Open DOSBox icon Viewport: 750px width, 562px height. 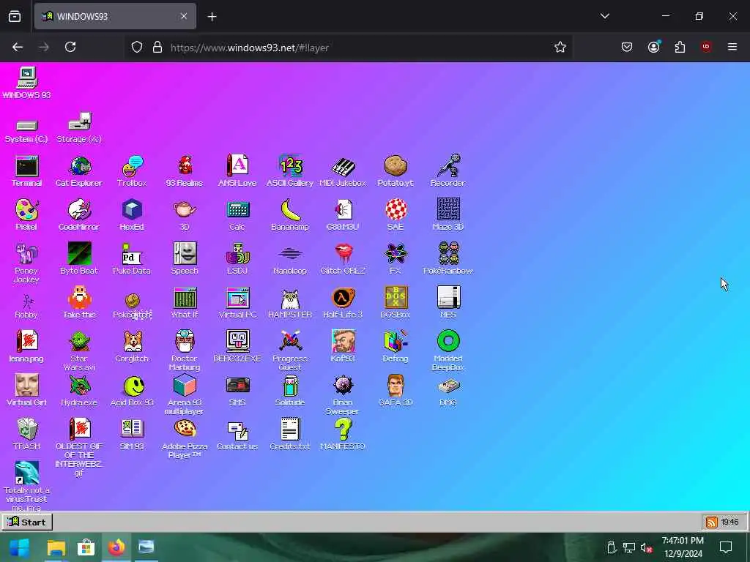(396, 298)
